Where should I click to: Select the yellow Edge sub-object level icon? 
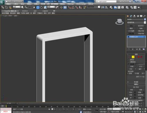click(x=133, y=57)
